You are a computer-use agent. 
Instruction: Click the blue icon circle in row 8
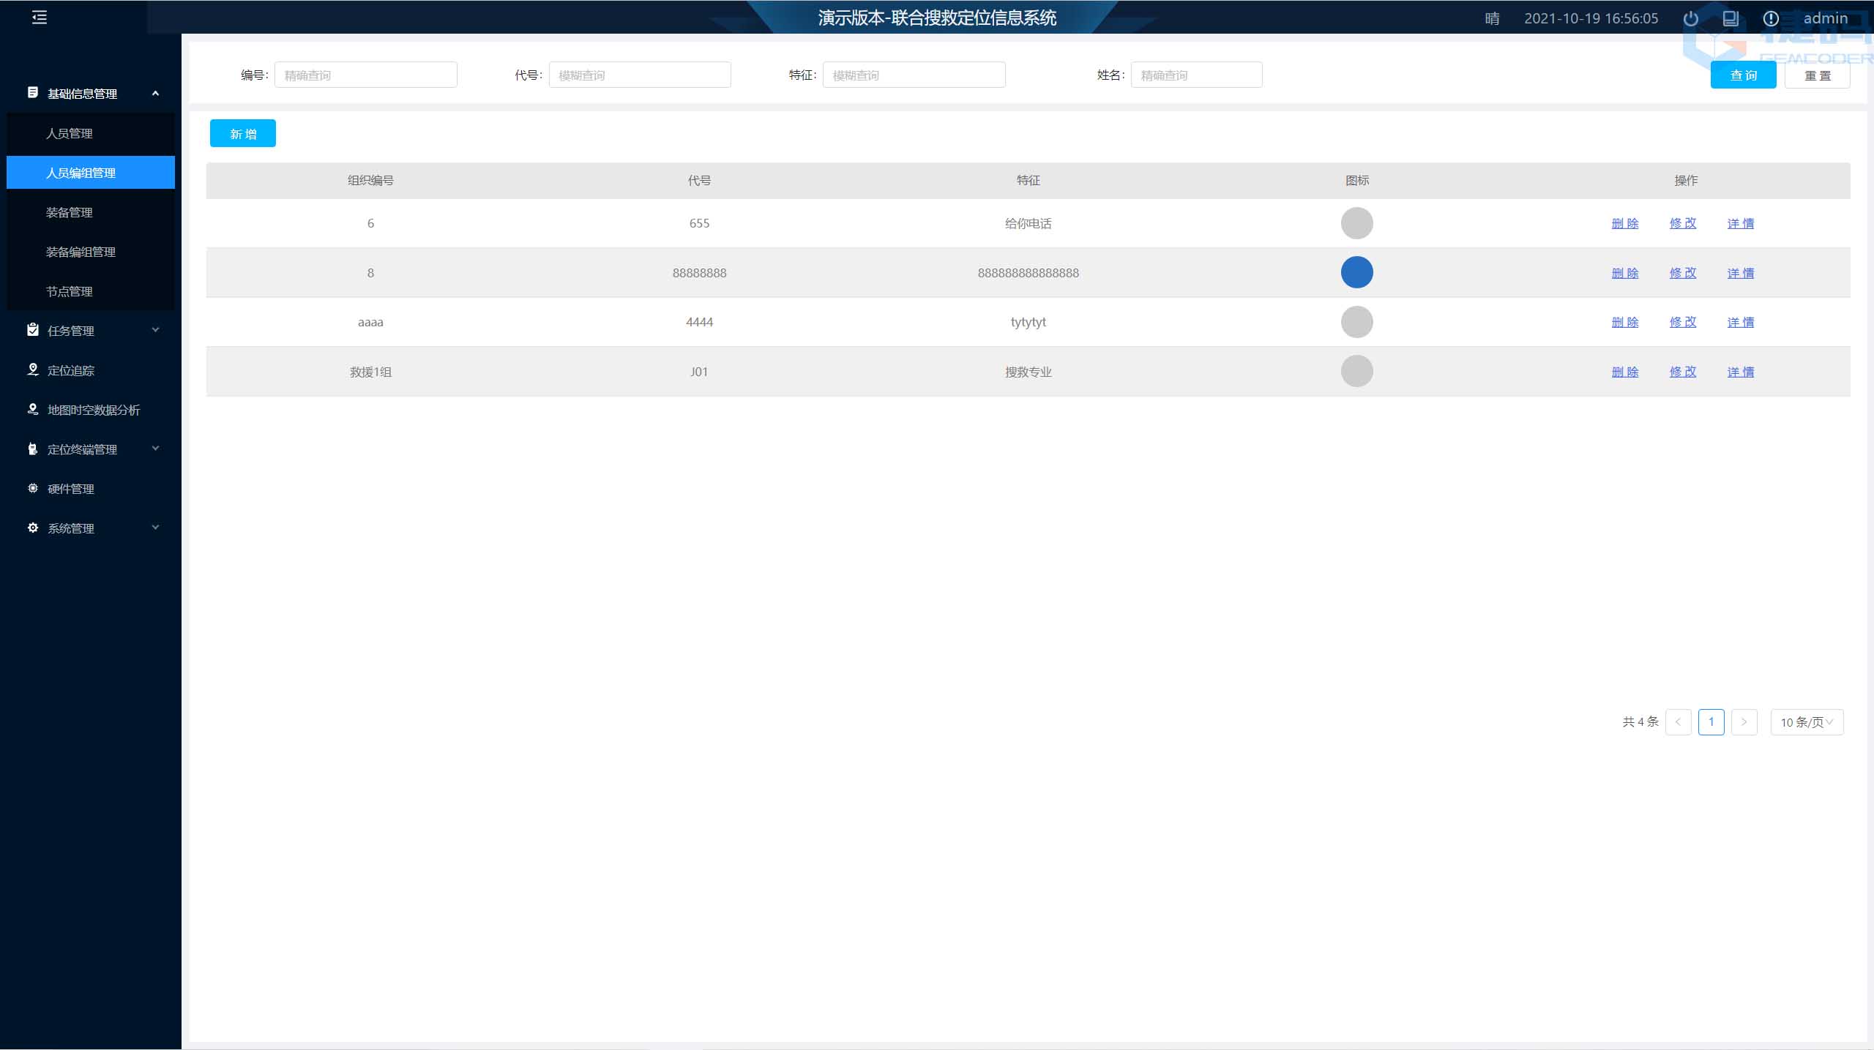1356,272
